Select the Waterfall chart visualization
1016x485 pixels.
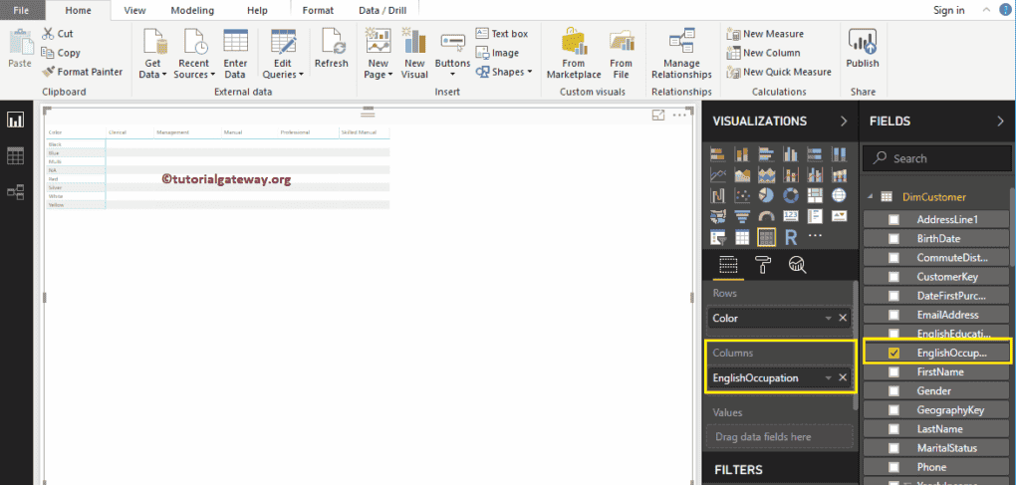click(717, 195)
